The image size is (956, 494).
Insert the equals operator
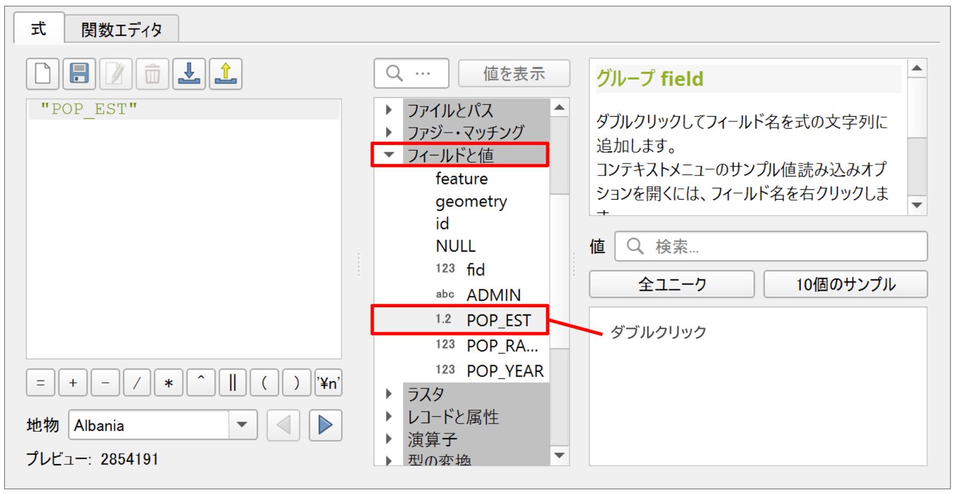pyautogui.click(x=41, y=382)
